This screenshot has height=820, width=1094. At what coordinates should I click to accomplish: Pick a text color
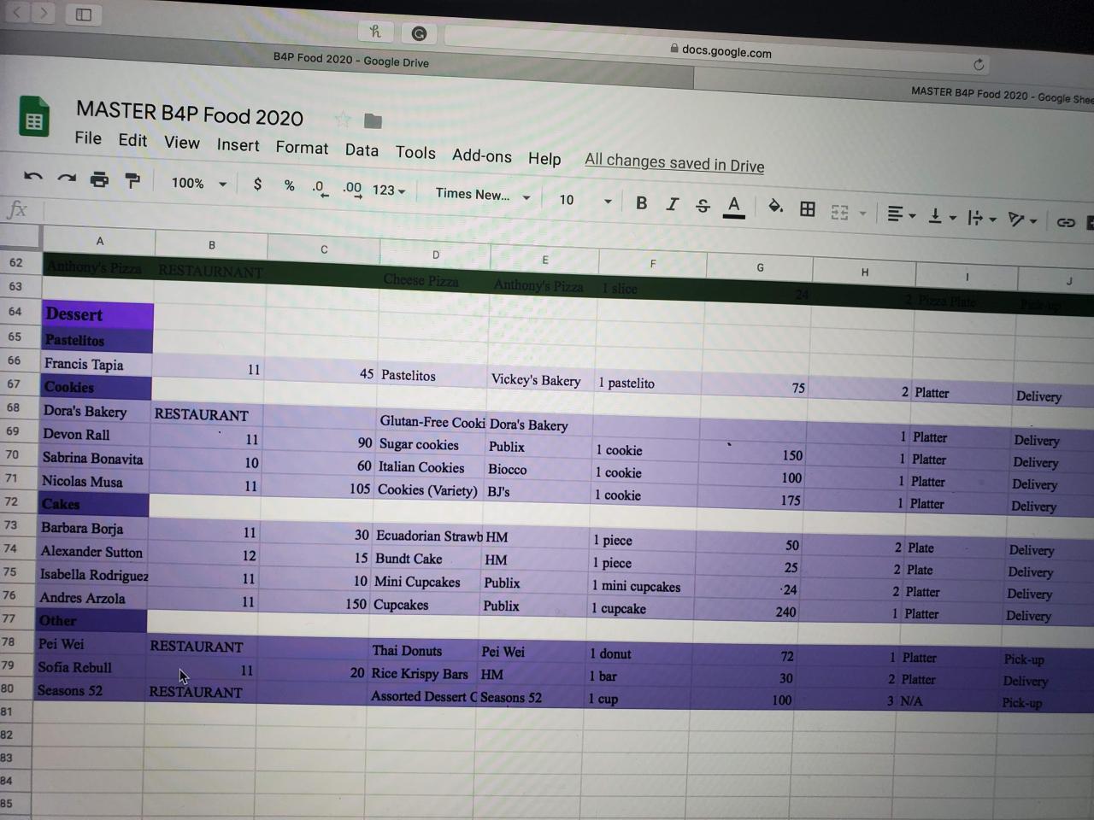coord(733,207)
